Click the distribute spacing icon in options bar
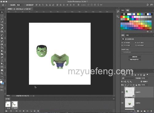 click(x=78, y=5)
